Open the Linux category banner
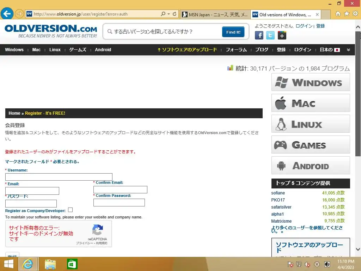 311,124
